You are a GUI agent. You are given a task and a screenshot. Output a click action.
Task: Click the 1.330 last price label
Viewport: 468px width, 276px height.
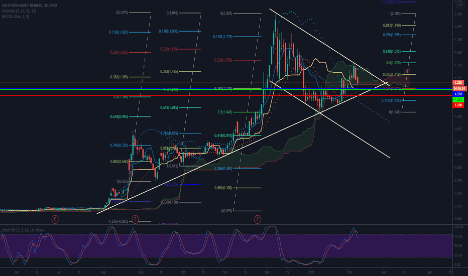click(458, 83)
